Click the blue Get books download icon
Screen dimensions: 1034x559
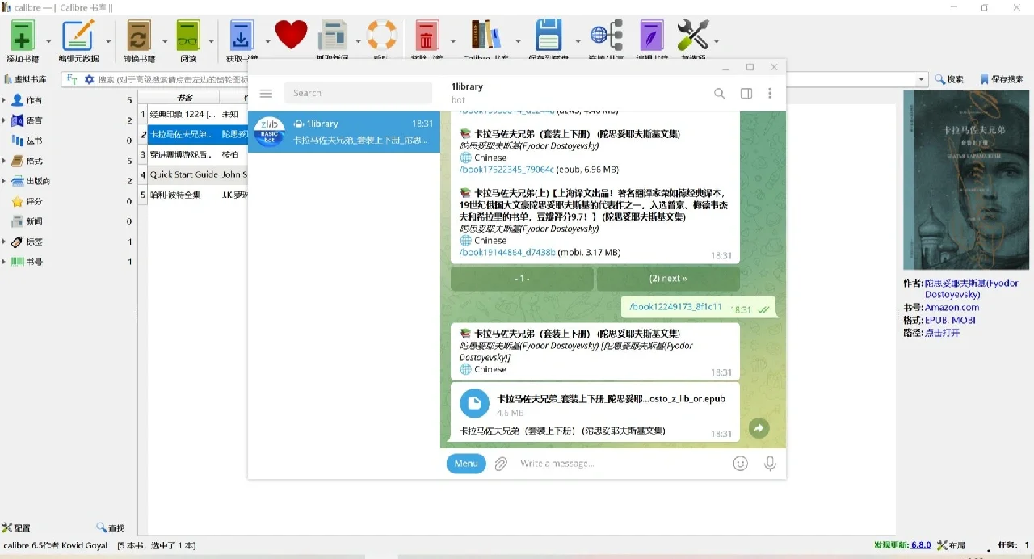[x=242, y=36]
